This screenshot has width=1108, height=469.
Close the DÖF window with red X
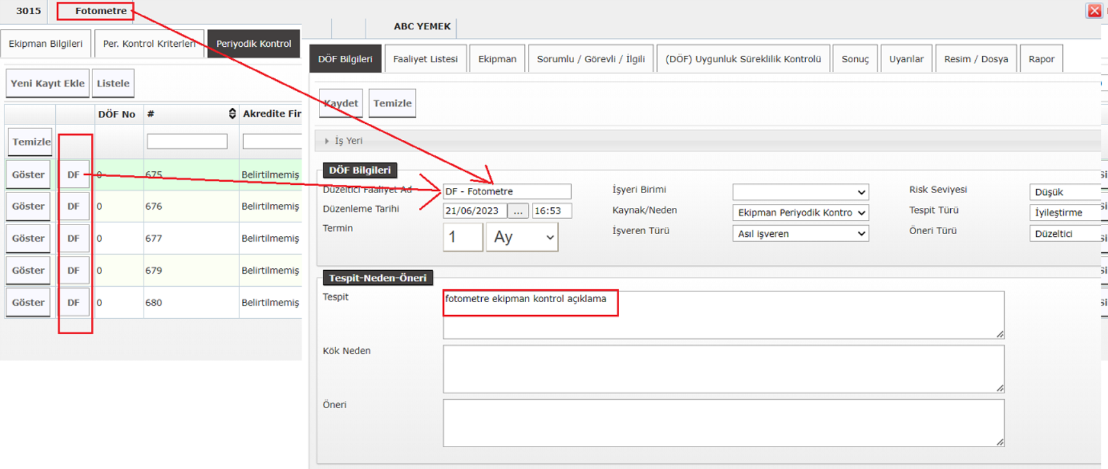pos(1094,11)
